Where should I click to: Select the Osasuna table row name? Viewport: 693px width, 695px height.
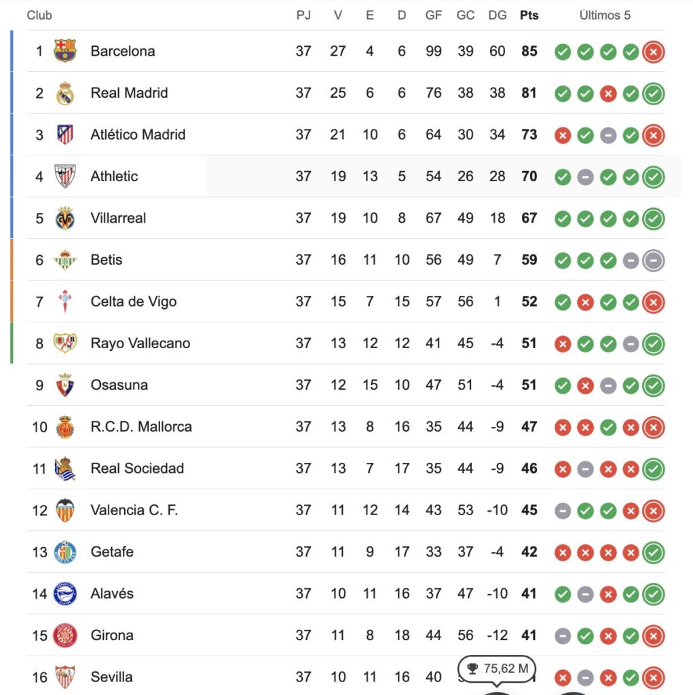click(119, 385)
